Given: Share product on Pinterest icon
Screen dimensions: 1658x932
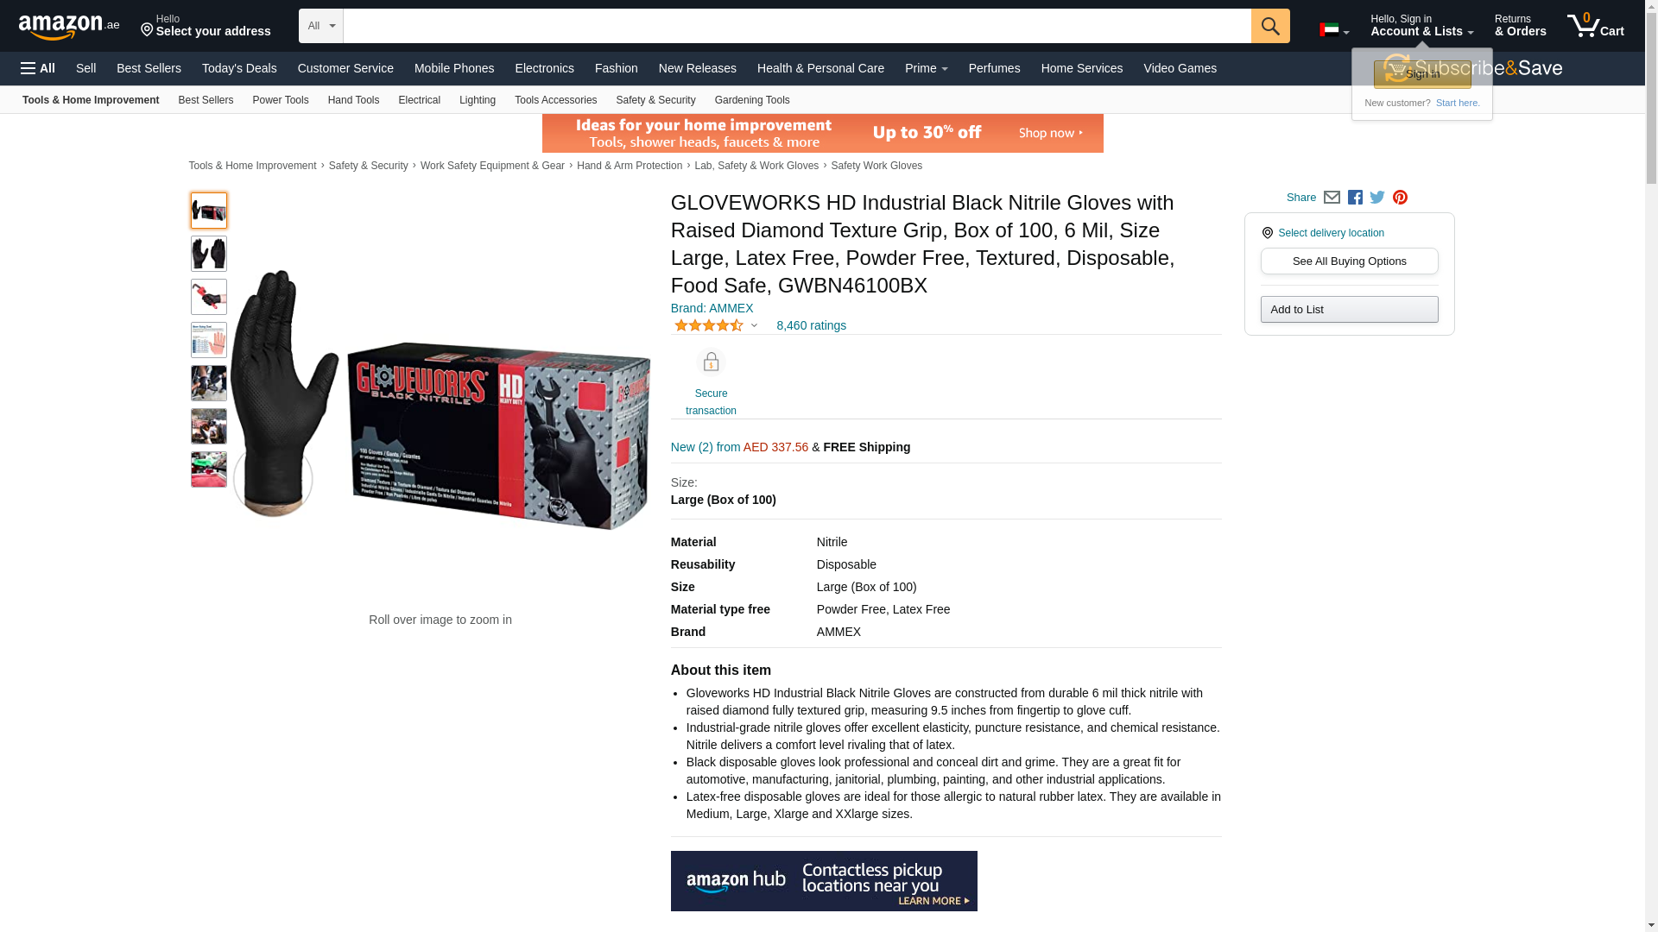Looking at the screenshot, I should pos(1400,198).
